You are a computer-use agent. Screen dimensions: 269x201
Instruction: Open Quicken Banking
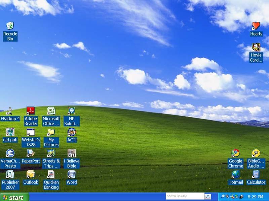click(51, 175)
